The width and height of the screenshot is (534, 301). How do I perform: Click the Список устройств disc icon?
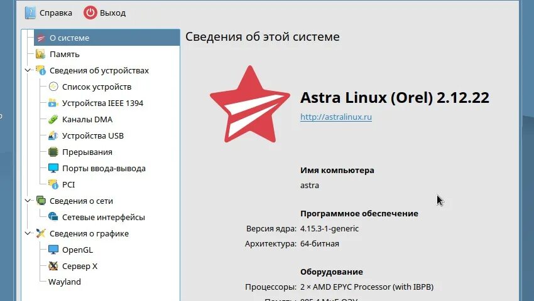coord(53,87)
